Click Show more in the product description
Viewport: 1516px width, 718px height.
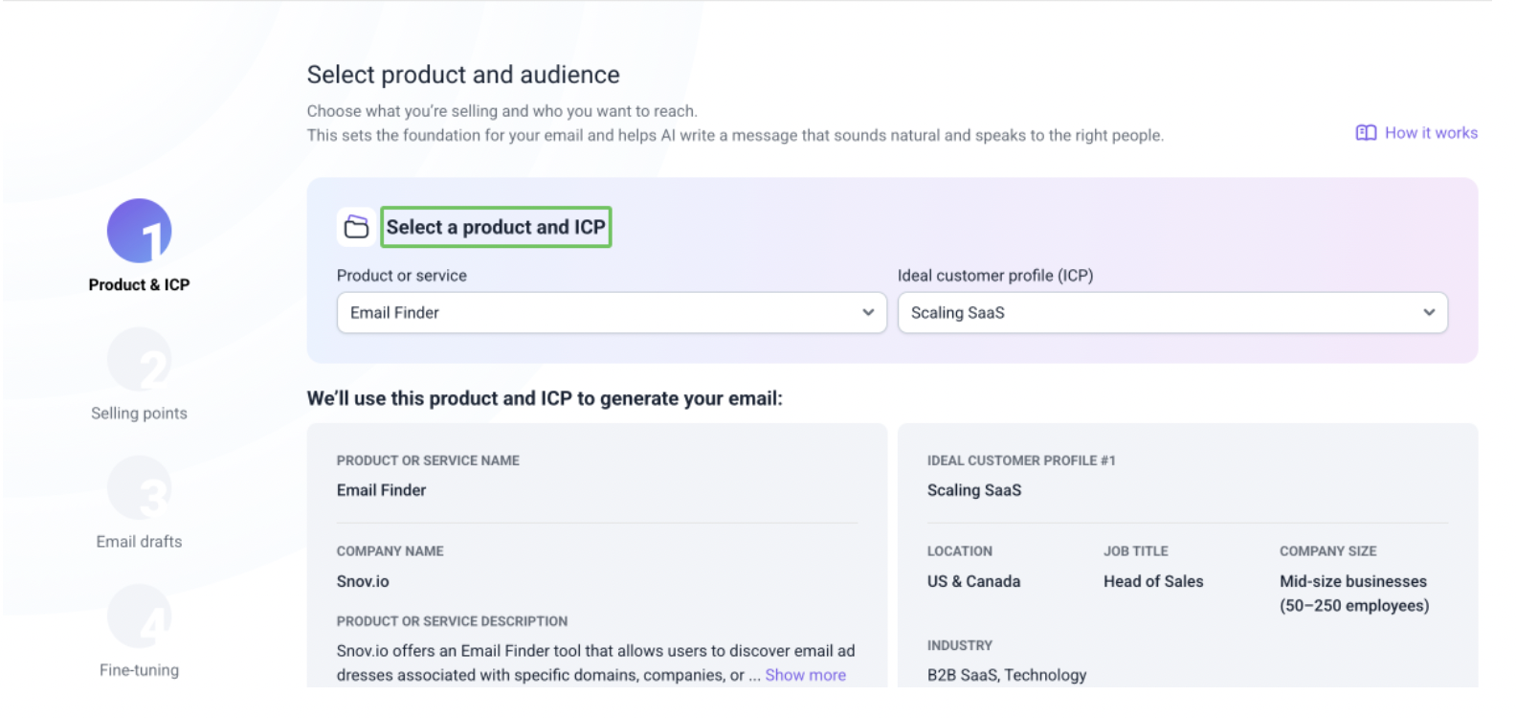805,675
